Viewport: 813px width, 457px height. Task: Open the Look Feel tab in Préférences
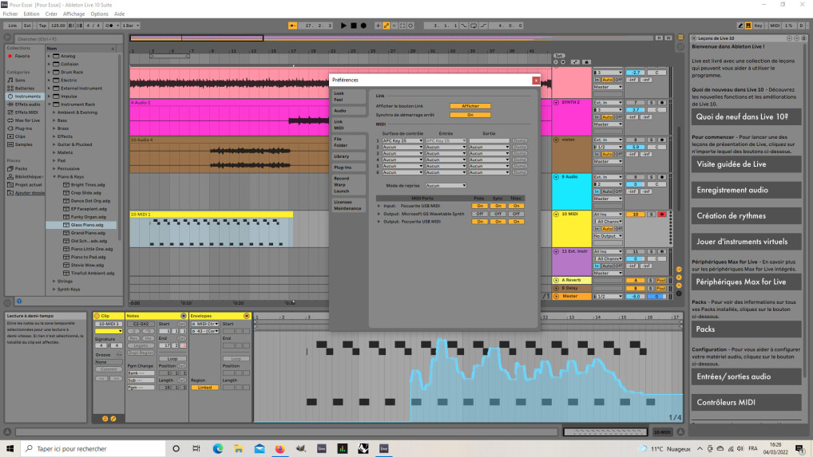click(348, 97)
